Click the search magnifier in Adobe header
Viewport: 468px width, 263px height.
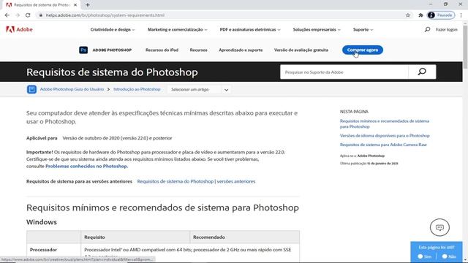(x=427, y=29)
